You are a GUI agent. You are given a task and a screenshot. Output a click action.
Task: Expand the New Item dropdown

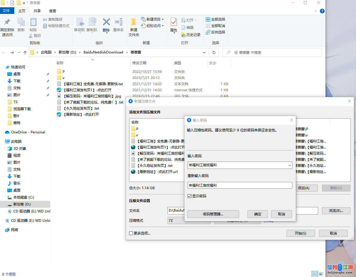(163, 19)
